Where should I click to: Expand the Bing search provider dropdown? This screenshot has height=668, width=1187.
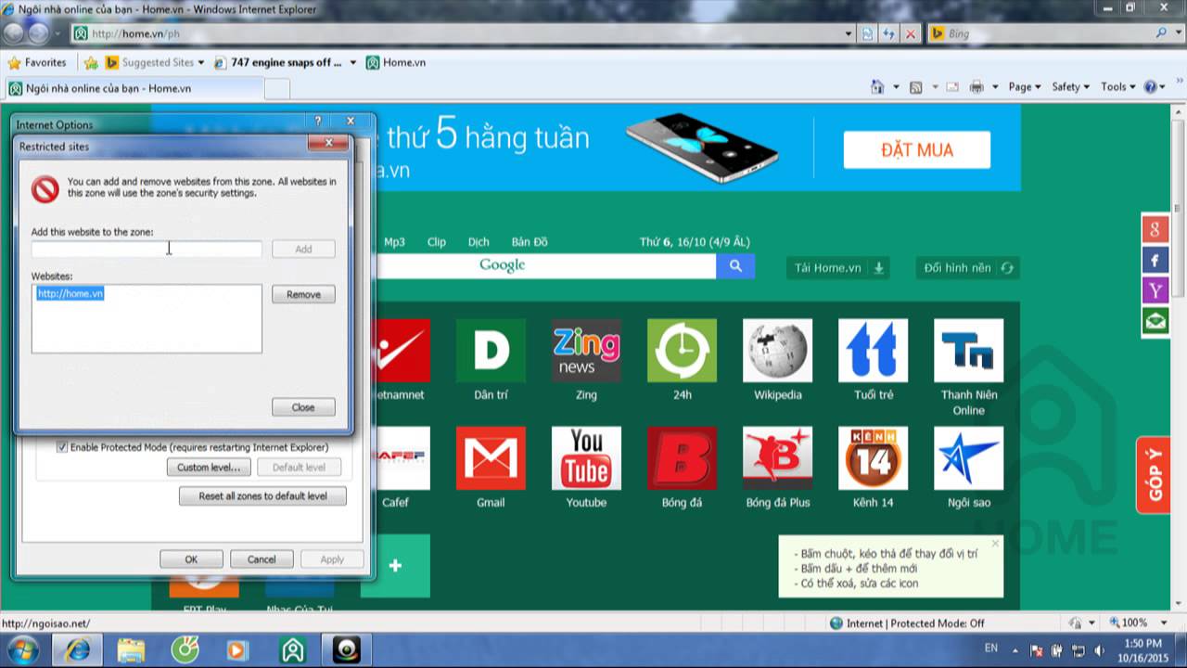1180,33
